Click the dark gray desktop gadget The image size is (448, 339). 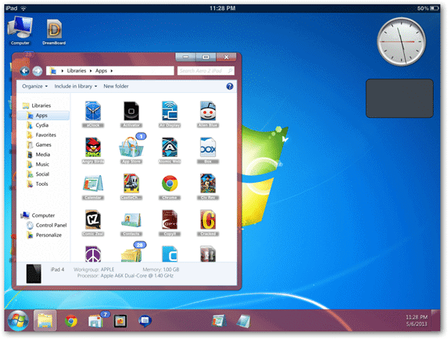click(400, 98)
